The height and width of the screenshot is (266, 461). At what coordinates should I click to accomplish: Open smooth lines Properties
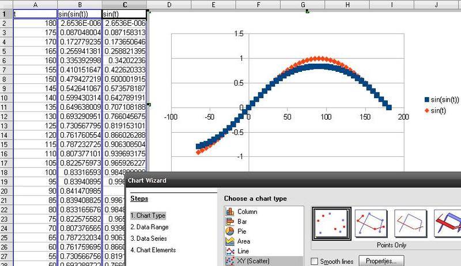coord(379,261)
